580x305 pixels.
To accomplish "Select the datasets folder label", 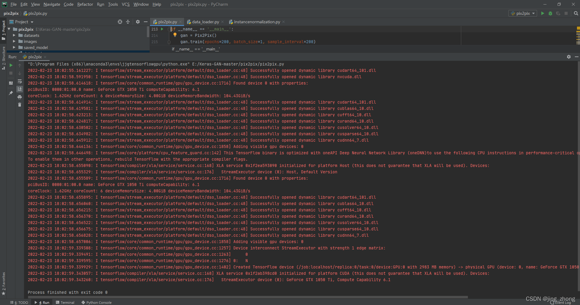I will click(31, 35).
